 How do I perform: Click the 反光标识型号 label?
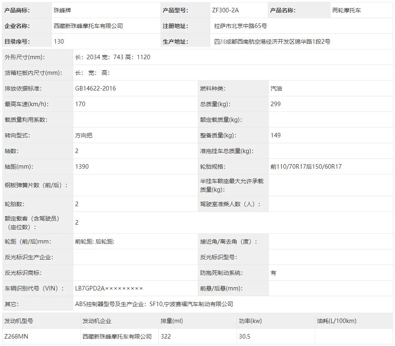(x=218, y=257)
